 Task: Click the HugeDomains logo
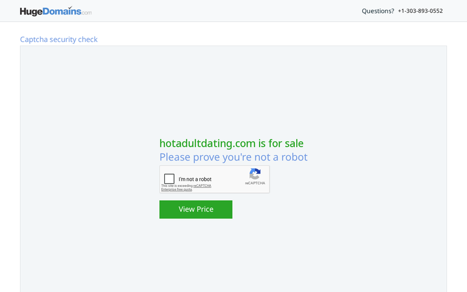(x=56, y=11)
